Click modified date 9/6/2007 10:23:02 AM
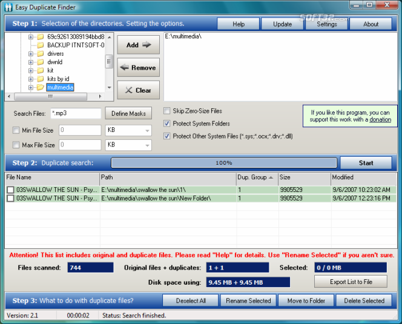This screenshot has width=402, height=324. pos(361,190)
